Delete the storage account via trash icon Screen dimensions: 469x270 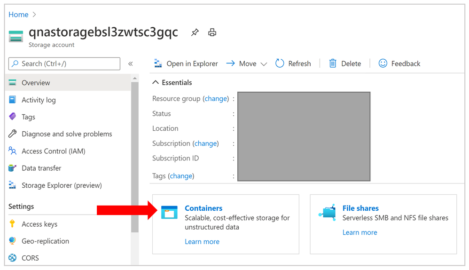tap(333, 64)
